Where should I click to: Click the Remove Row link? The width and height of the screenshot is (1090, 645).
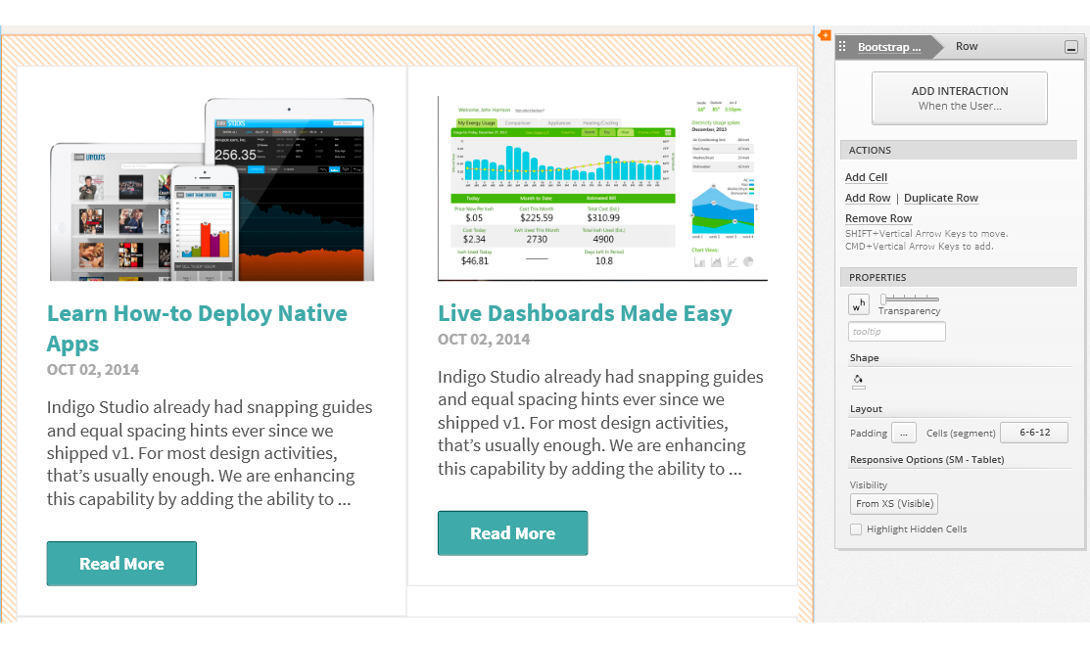pyautogui.click(x=878, y=218)
